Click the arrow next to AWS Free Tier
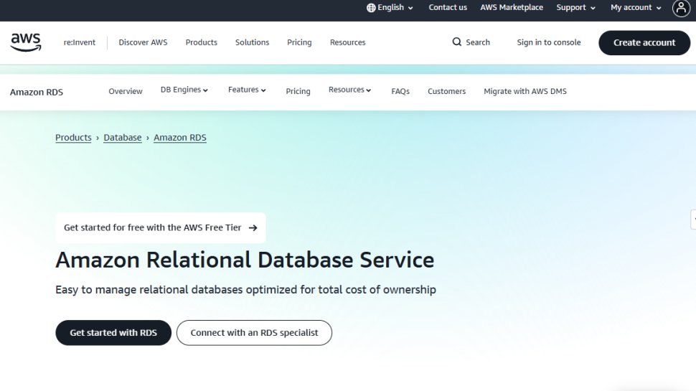 (x=253, y=228)
